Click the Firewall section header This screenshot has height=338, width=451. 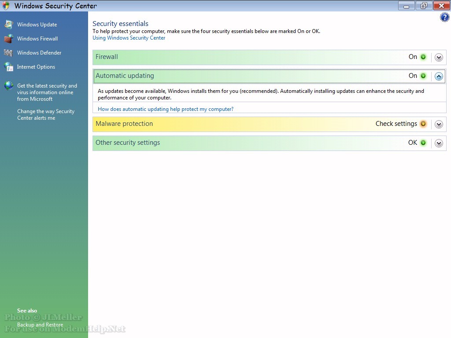(270, 57)
